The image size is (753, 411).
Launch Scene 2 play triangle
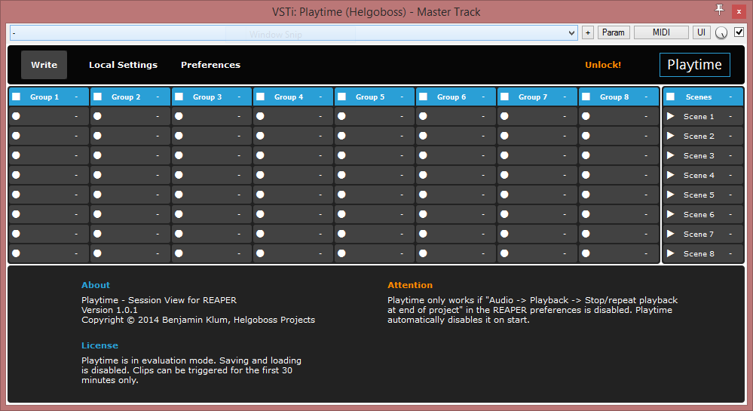click(x=670, y=136)
